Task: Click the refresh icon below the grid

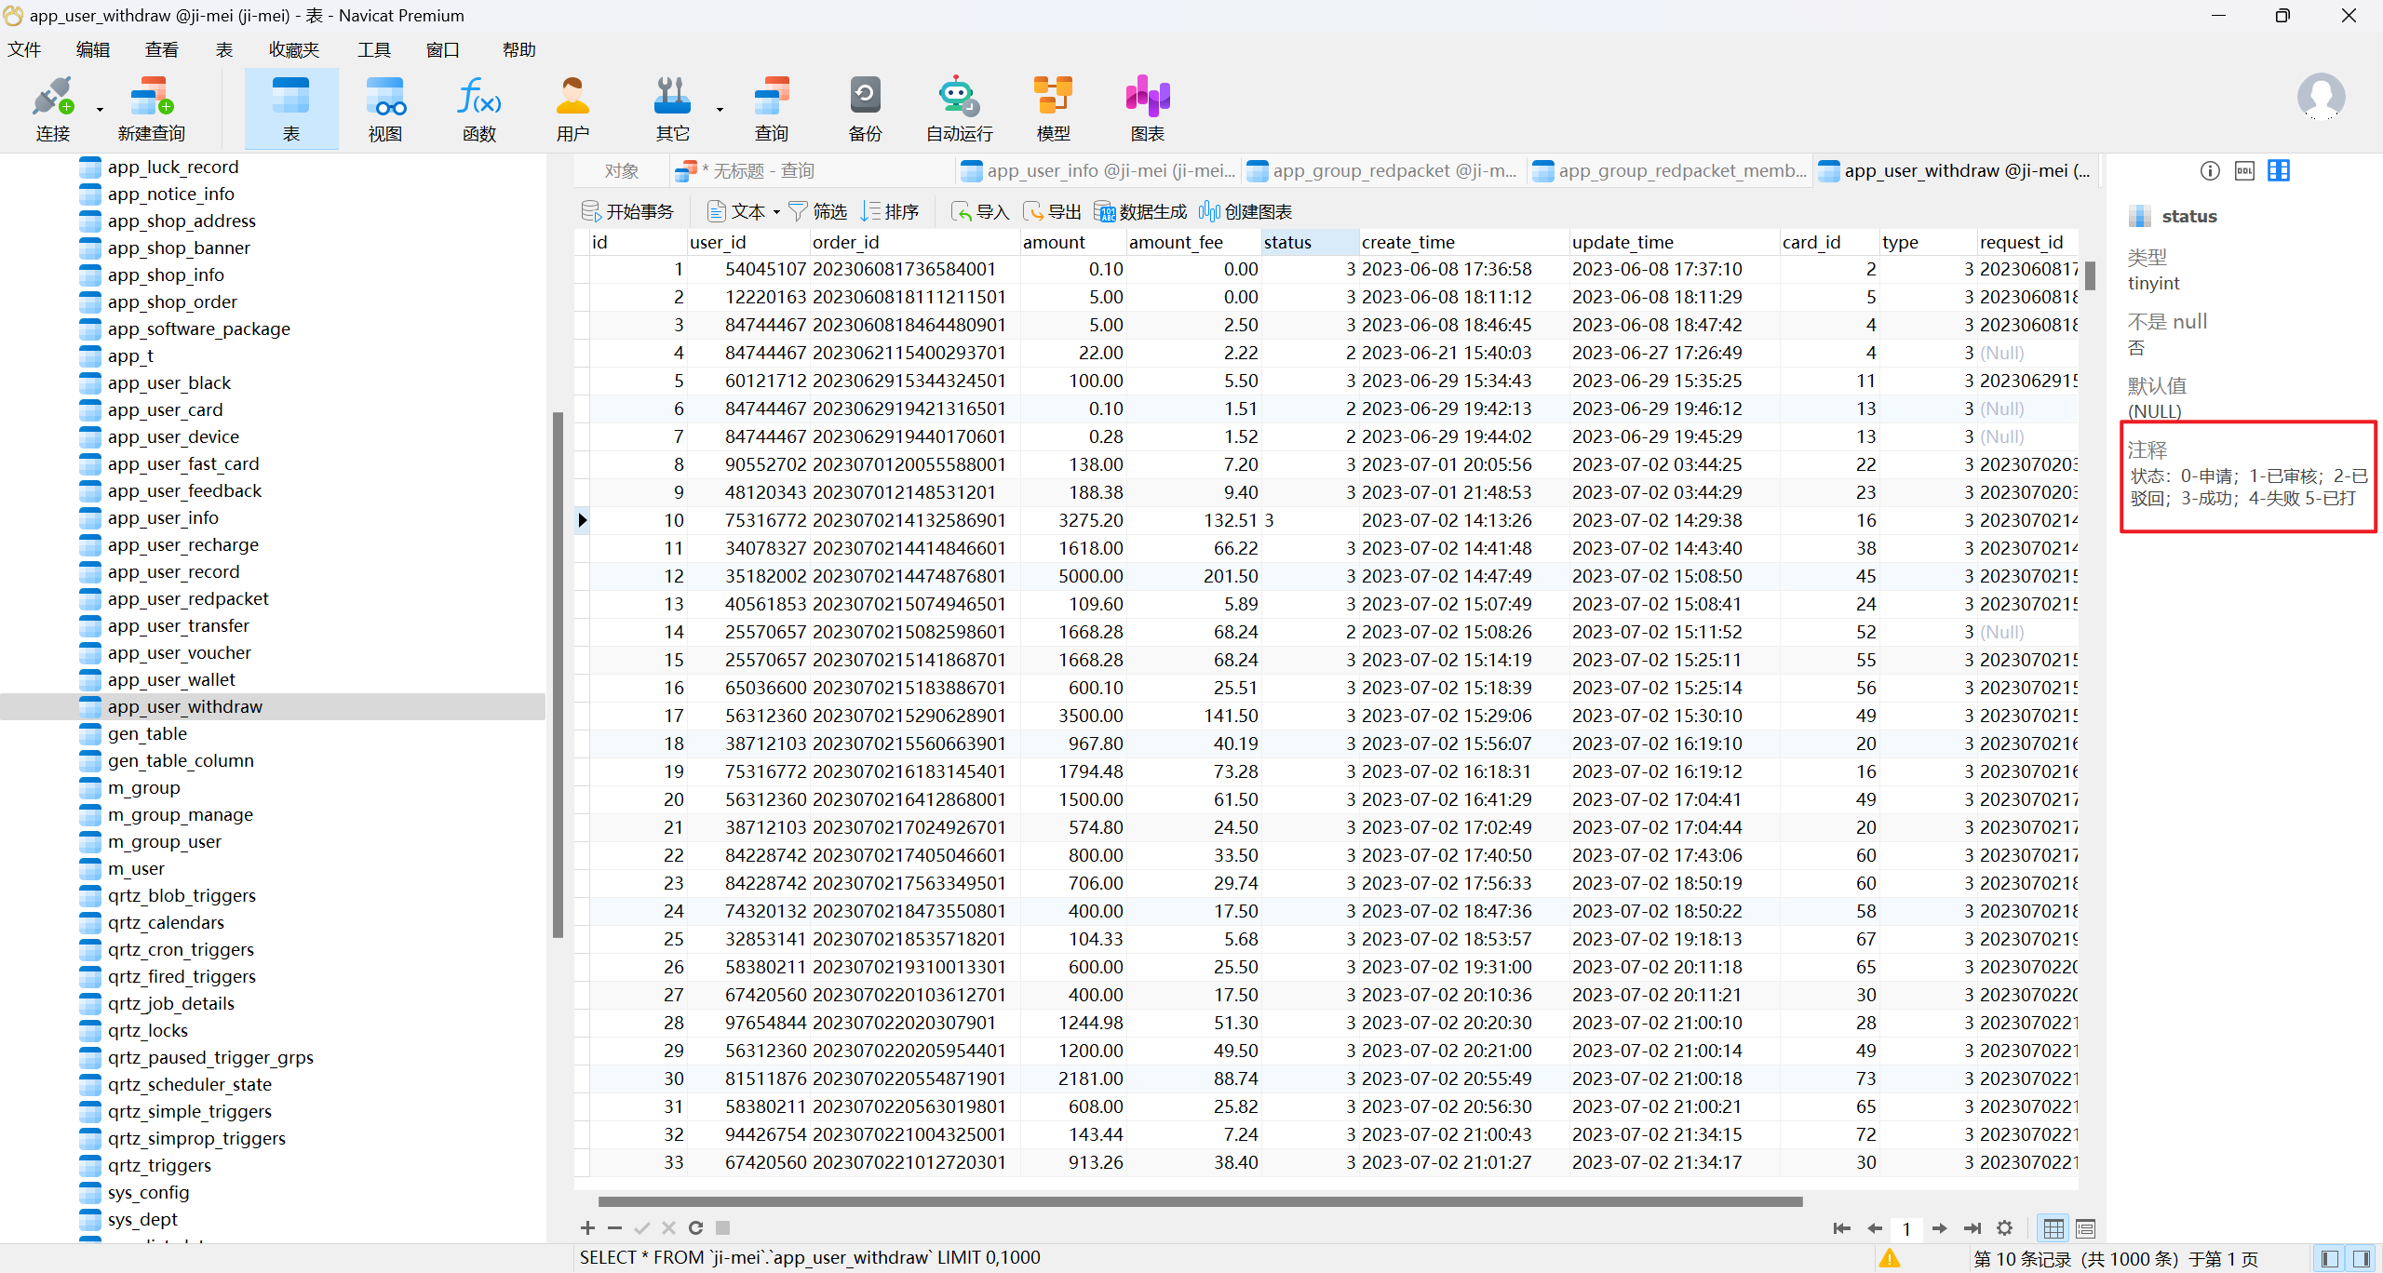Action: click(x=695, y=1228)
